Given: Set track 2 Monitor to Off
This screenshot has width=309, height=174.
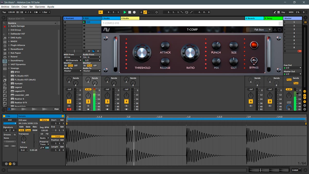Looking at the screenshot, I should tap(95, 65).
